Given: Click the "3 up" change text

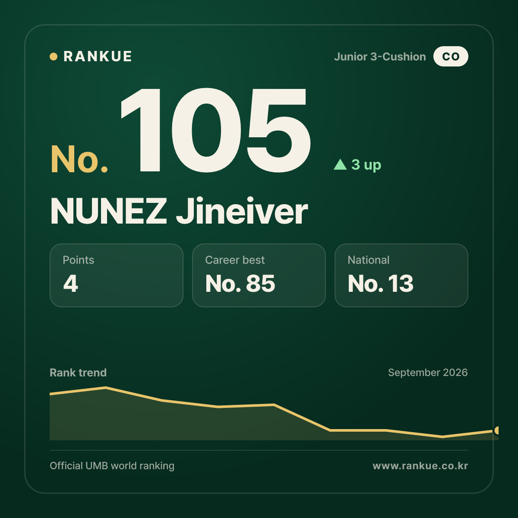Looking at the screenshot, I should 366,165.
